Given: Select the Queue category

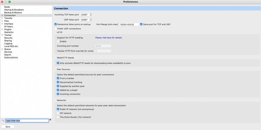Looking at the screenshot, I should [x=8, y=49].
